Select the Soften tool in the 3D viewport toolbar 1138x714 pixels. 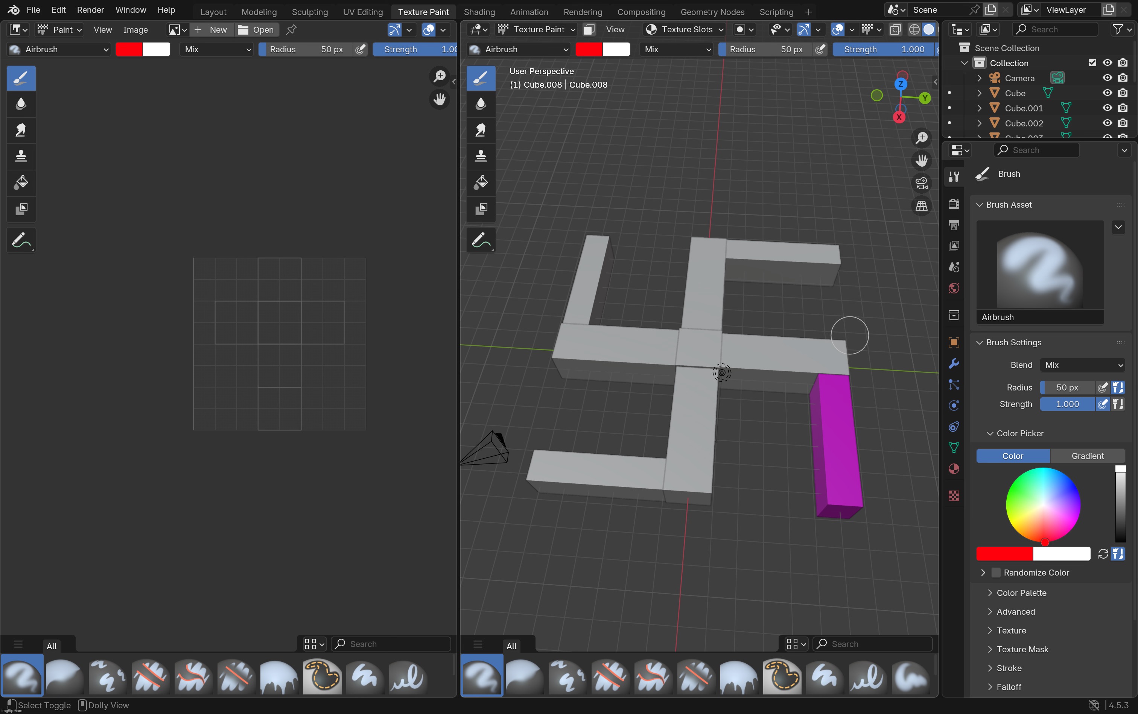(x=481, y=104)
